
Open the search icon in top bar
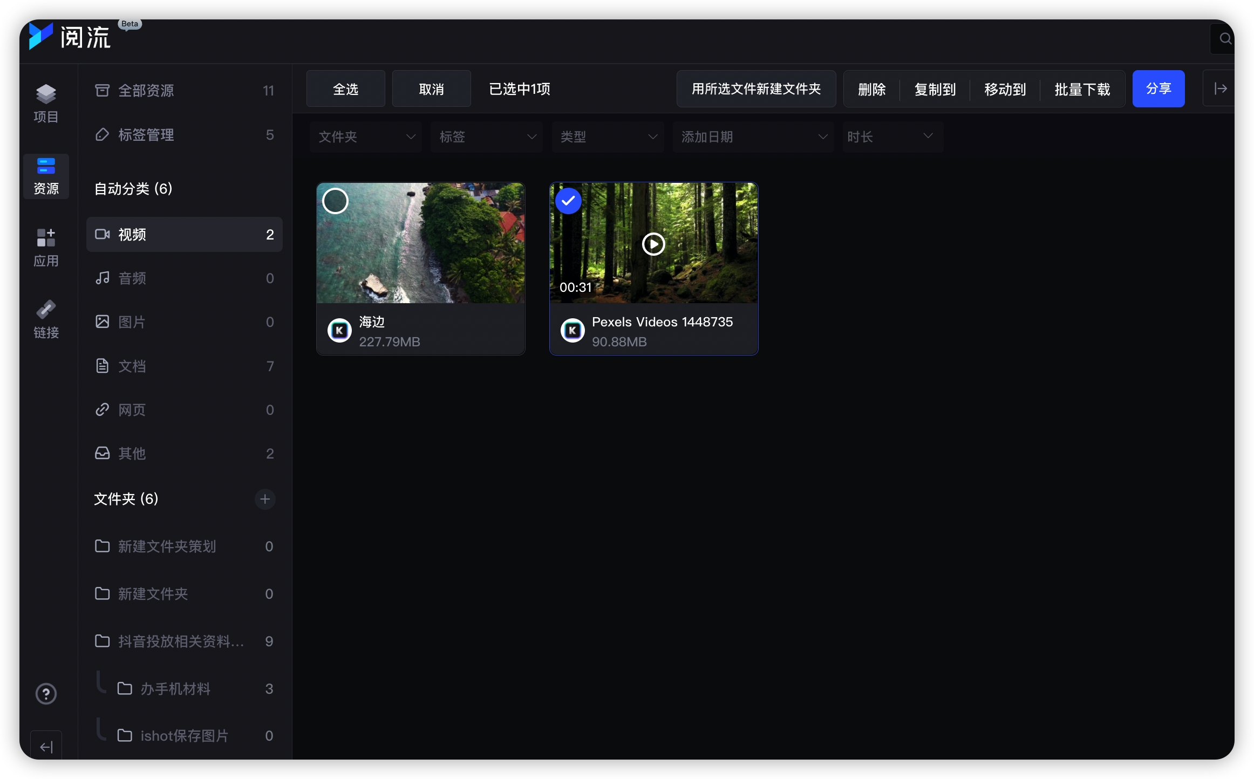coord(1225,38)
